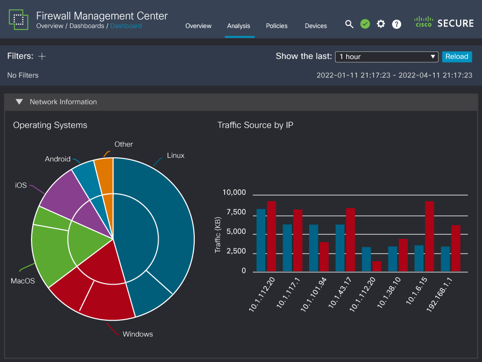The height and width of the screenshot is (362, 482).
Task: Open system settings via gear icon
Action: pos(381,24)
